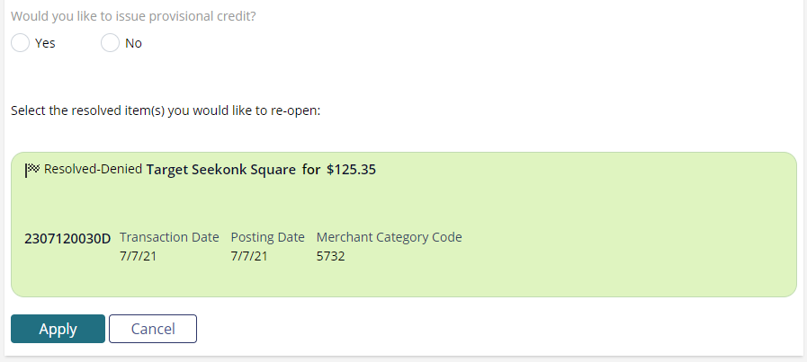Click item number 2307120030D
This screenshot has width=807, height=362.
pyautogui.click(x=67, y=239)
